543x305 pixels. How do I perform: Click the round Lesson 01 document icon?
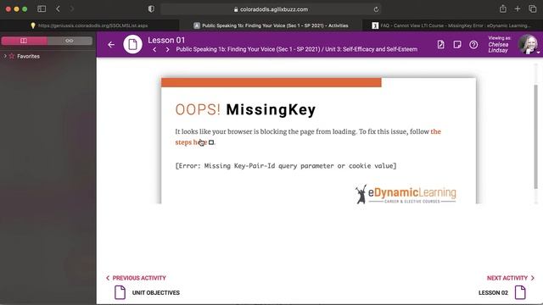coord(132,44)
